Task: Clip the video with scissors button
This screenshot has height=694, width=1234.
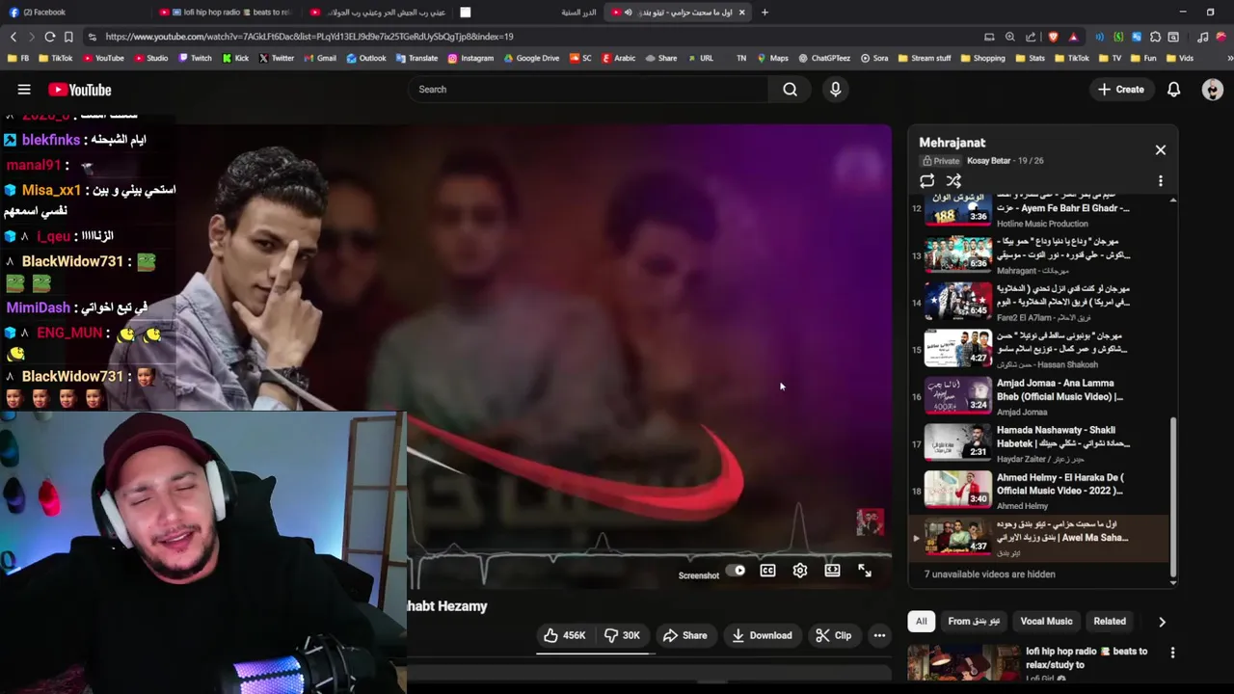Action: [x=833, y=635]
